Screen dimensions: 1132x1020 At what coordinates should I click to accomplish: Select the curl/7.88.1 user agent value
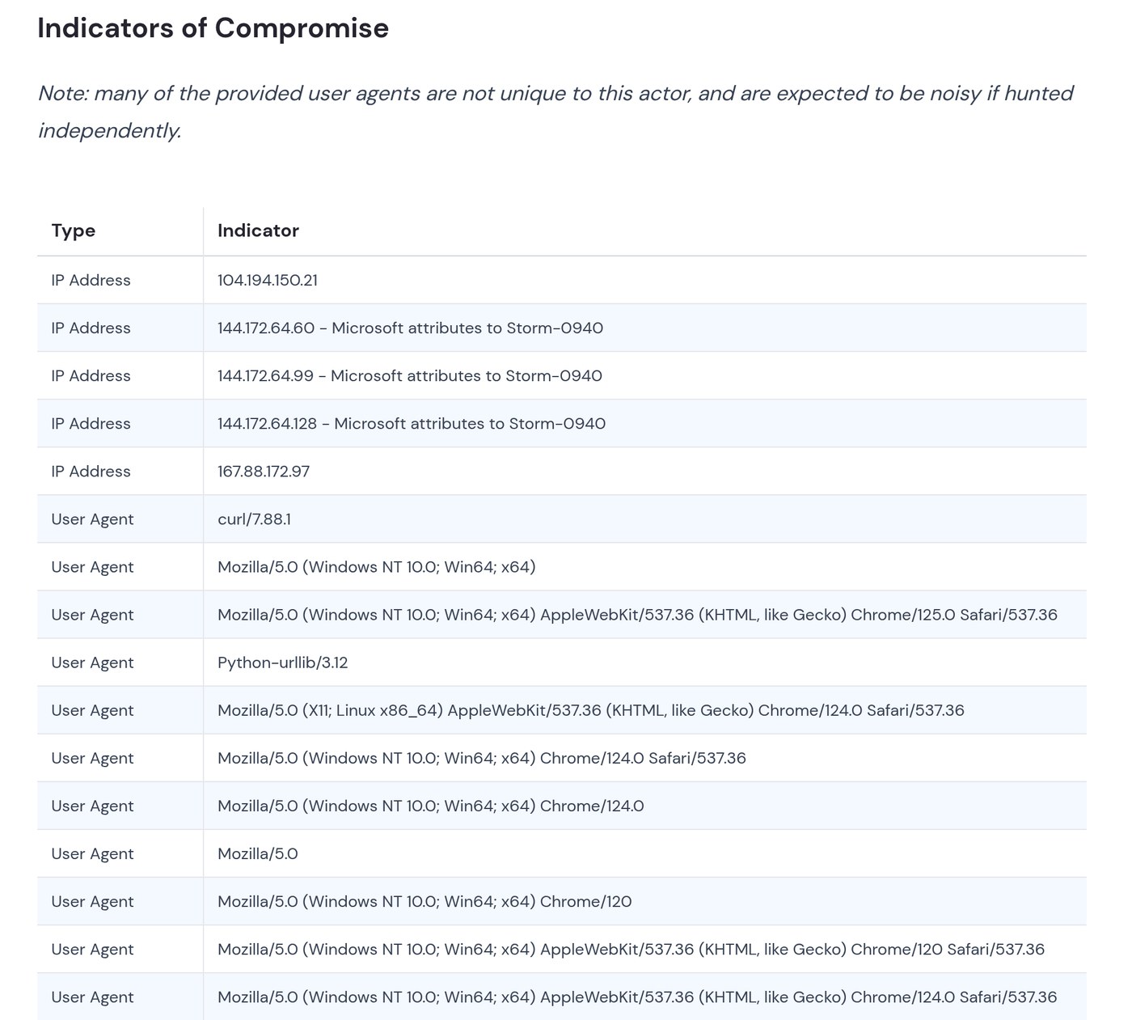pos(254,518)
